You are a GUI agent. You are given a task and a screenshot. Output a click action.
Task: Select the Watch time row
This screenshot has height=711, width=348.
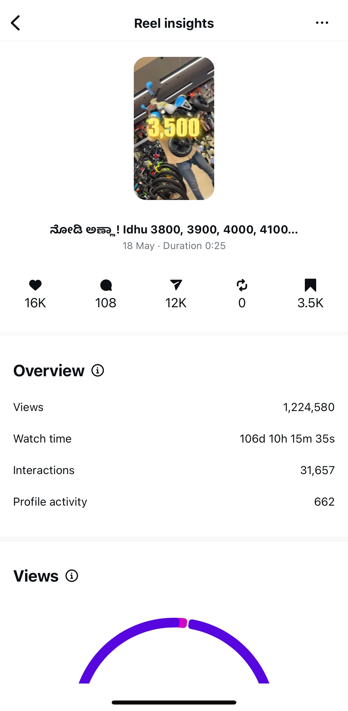(174, 439)
